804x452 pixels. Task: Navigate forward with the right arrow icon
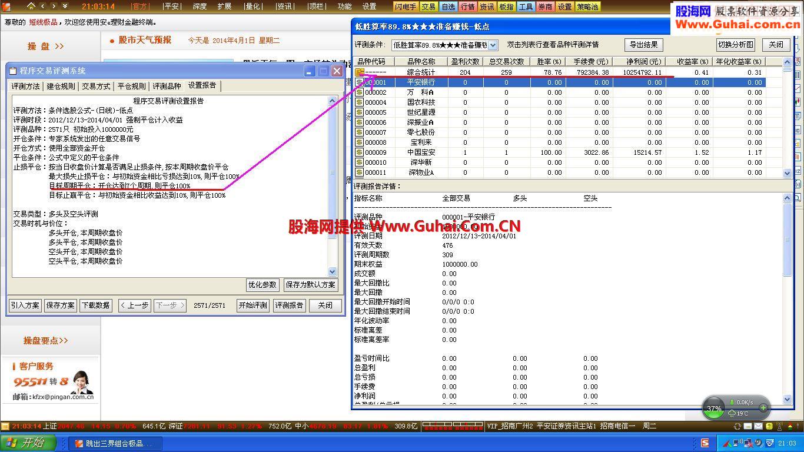coord(54,6)
